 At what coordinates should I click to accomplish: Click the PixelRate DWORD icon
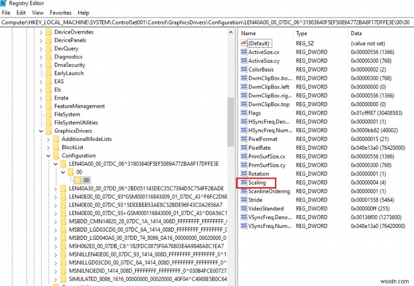click(x=244, y=148)
